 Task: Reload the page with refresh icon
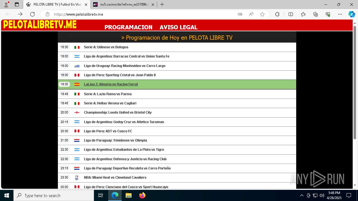pyautogui.click(x=32, y=14)
